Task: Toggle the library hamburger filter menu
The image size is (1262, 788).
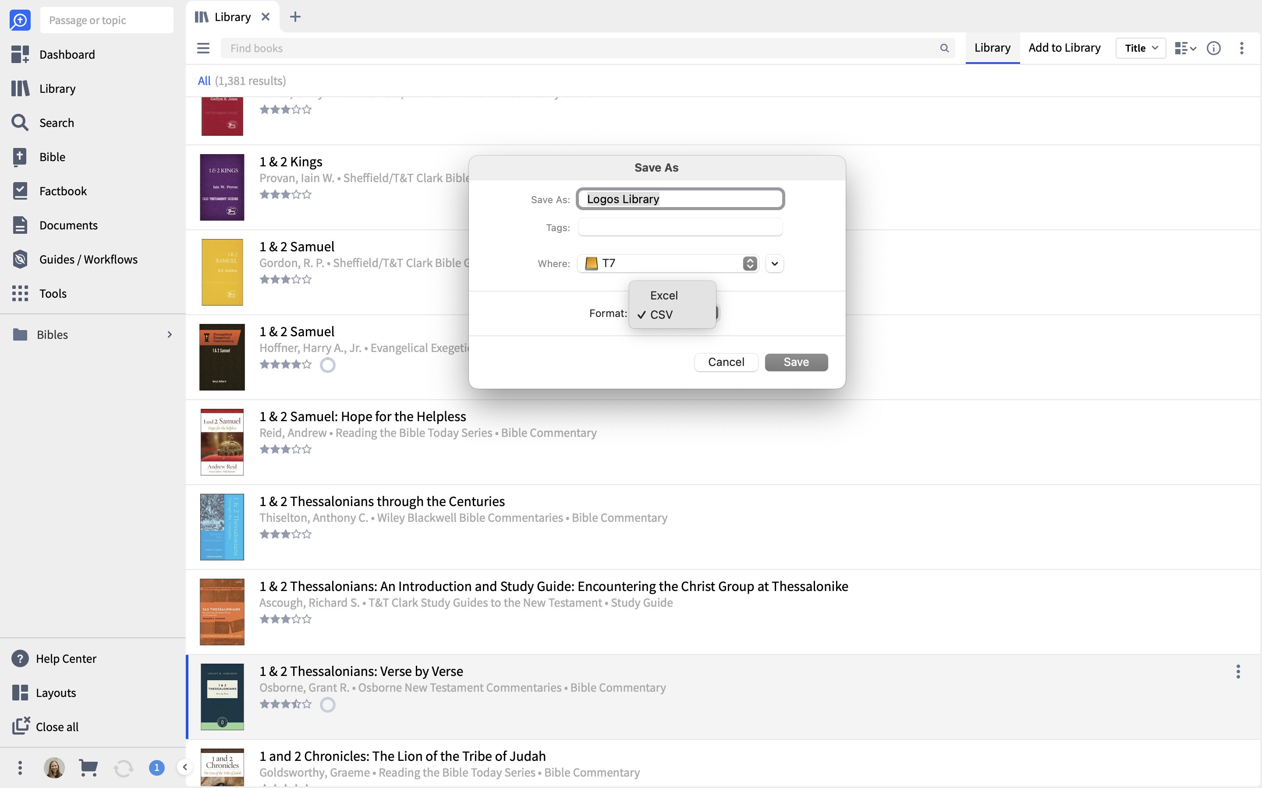Action: click(203, 48)
